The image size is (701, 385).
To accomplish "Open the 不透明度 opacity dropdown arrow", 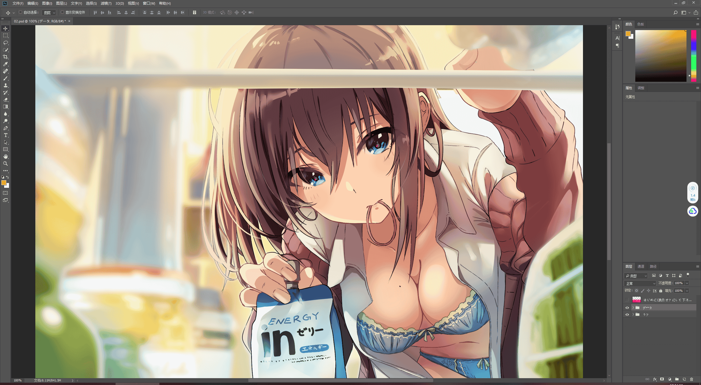I will click(x=687, y=283).
